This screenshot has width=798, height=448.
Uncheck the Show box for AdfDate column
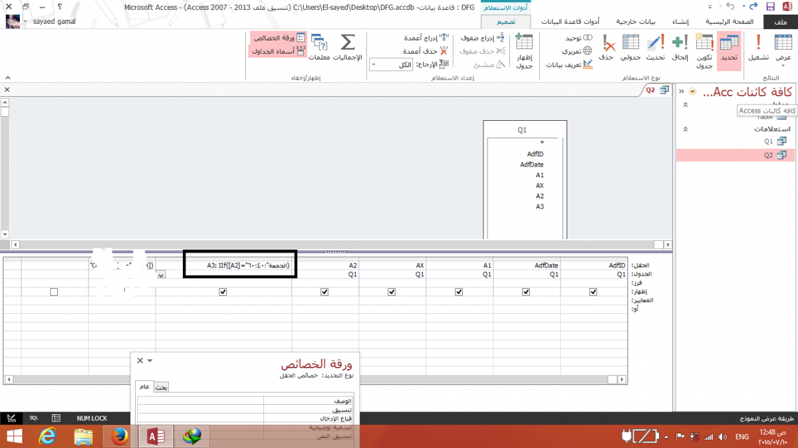(x=526, y=291)
